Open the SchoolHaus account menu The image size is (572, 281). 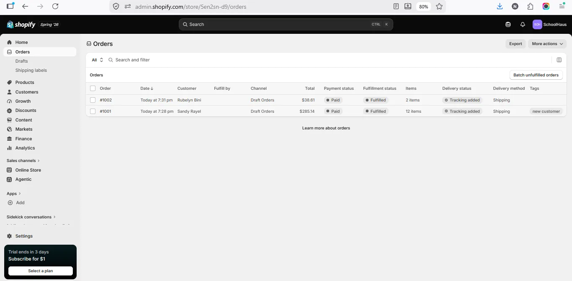point(550,25)
